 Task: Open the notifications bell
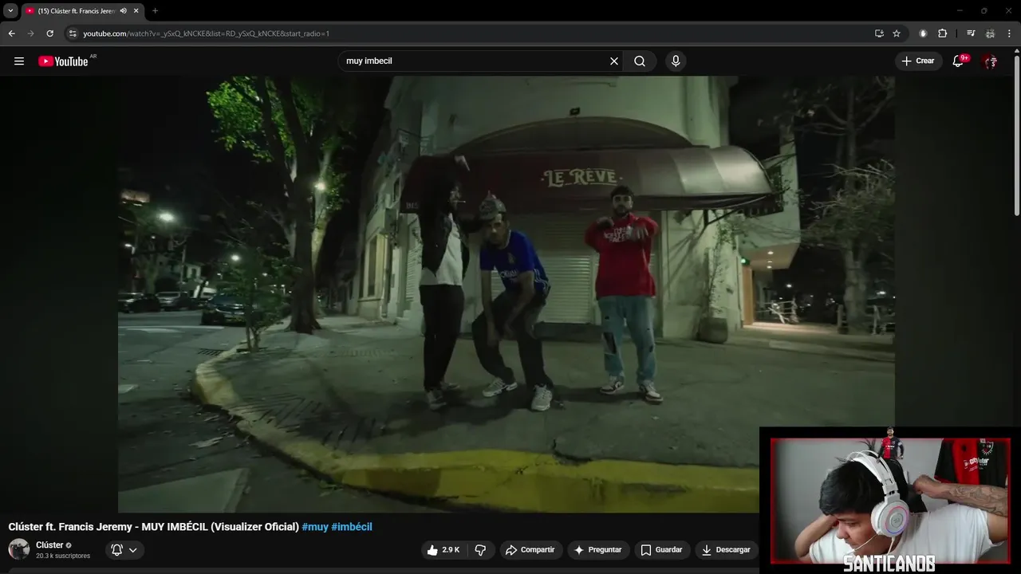click(959, 61)
